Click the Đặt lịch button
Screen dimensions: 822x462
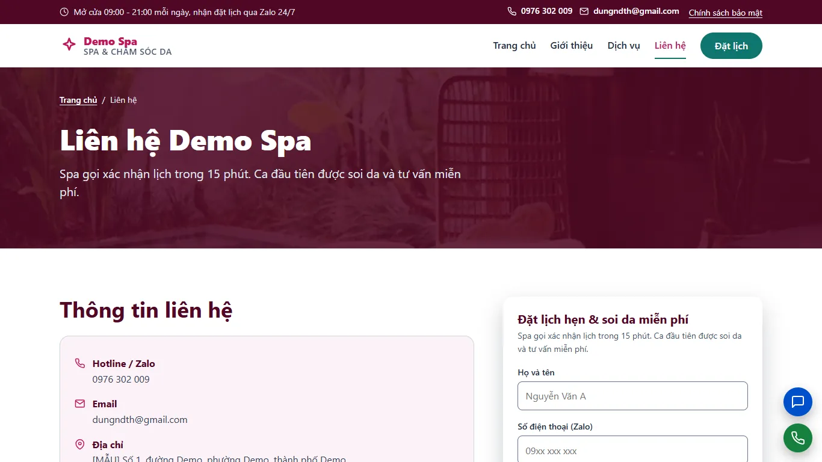pyautogui.click(x=731, y=46)
